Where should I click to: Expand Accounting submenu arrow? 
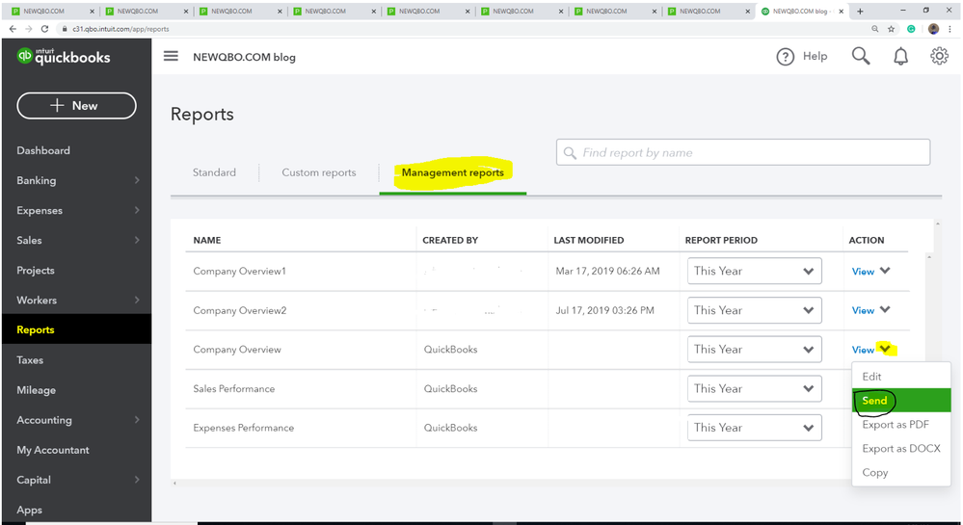(137, 420)
